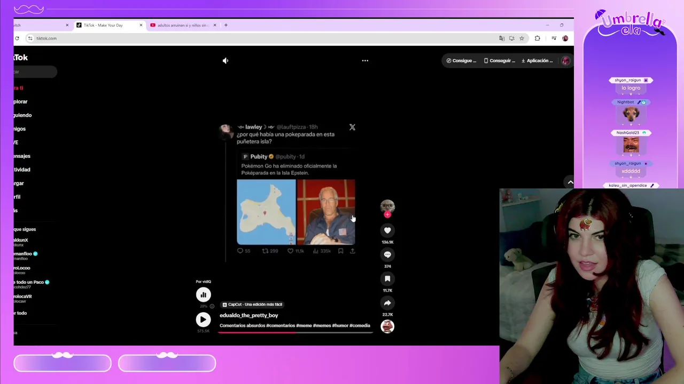Open followed account roLocoo
Image resolution: width=684 pixels, height=384 pixels.
pyautogui.click(x=22, y=270)
